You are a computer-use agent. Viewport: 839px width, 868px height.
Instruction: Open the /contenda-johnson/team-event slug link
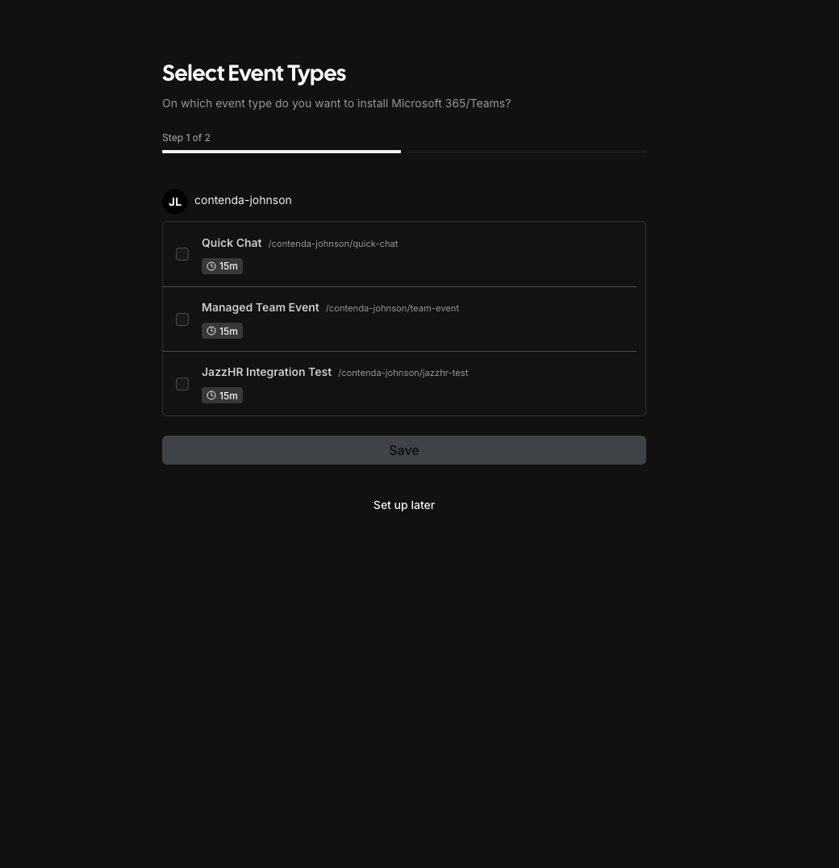click(392, 308)
